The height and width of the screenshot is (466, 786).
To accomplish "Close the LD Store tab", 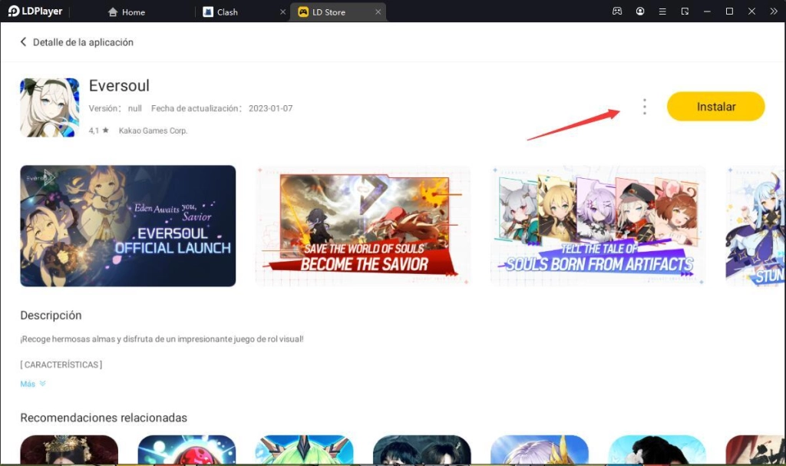I will (378, 12).
